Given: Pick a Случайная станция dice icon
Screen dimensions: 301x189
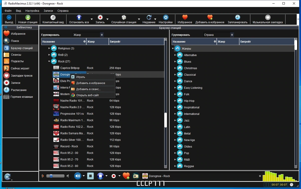Looking at the screenshot, I should coord(124,17).
